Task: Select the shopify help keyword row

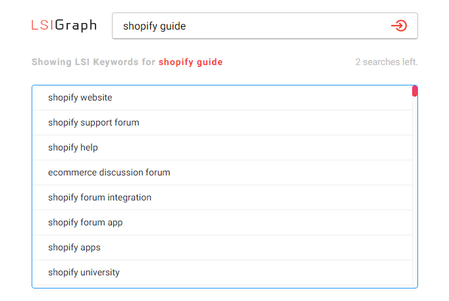Action: [223, 147]
